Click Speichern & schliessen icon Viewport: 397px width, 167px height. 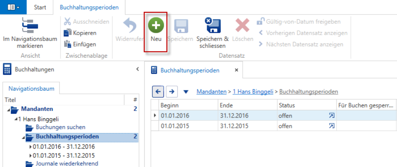(213, 26)
